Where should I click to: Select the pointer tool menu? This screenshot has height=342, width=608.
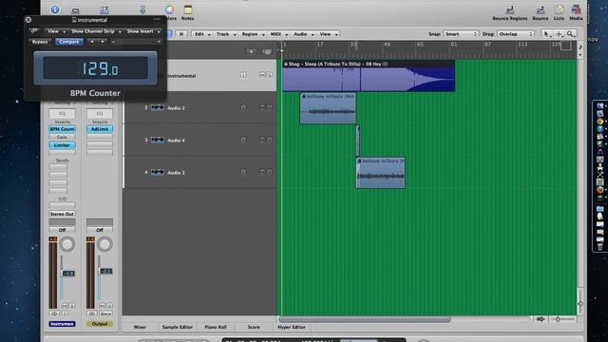547,34
